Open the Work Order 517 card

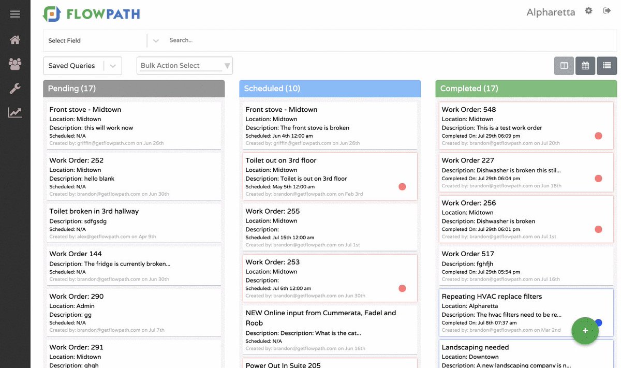pyautogui.click(x=526, y=265)
